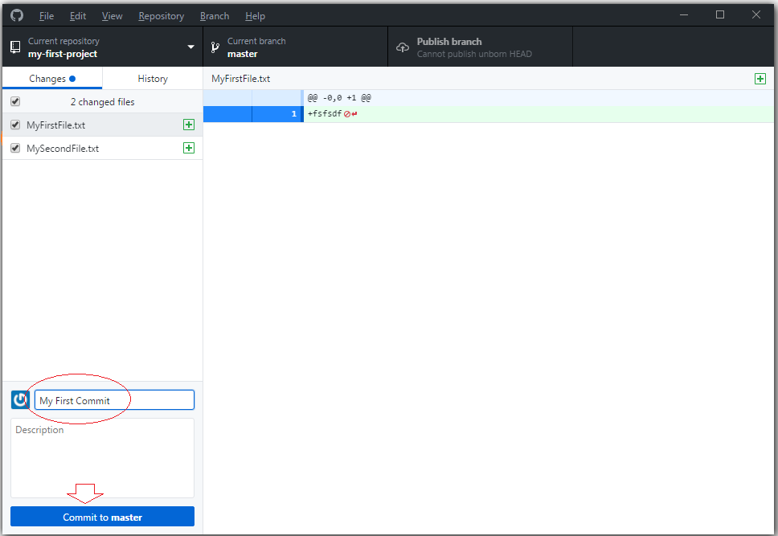
Task: Toggle the select-all changed files checkbox
Action: pyautogui.click(x=15, y=101)
